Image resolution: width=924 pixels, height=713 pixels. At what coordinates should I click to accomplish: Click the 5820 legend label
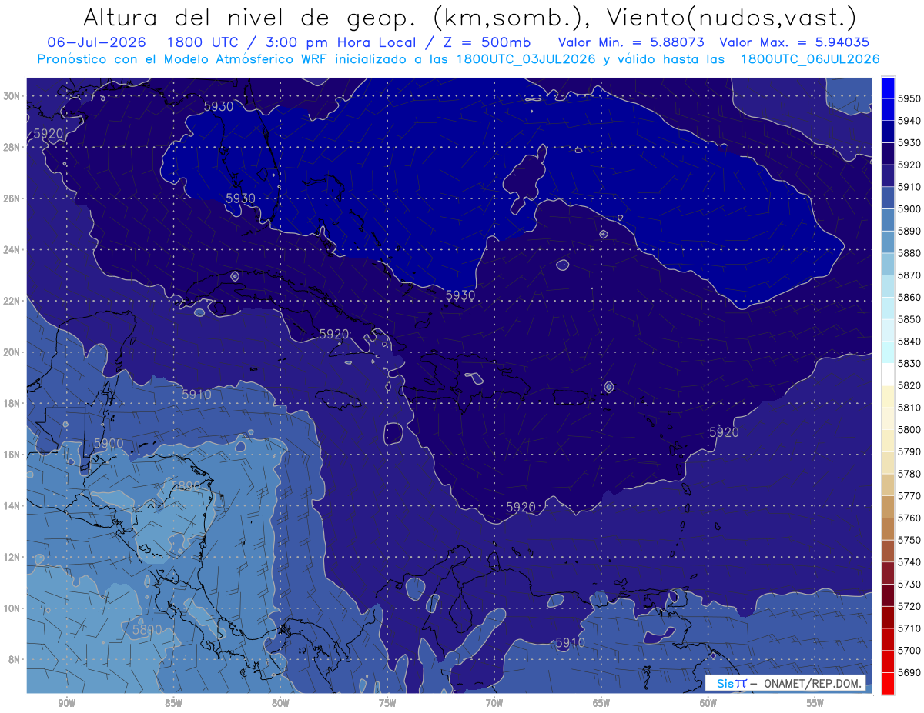pos(909,385)
